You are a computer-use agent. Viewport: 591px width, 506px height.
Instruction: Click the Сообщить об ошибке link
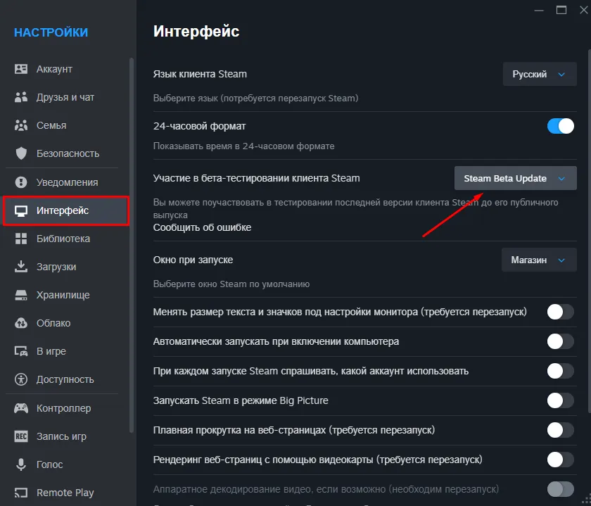click(x=202, y=227)
